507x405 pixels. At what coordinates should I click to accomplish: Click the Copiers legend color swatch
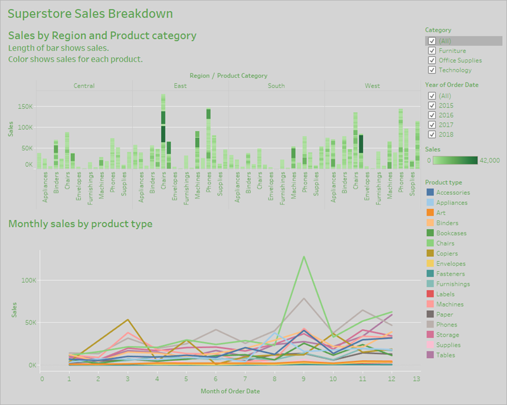click(430, 254)
